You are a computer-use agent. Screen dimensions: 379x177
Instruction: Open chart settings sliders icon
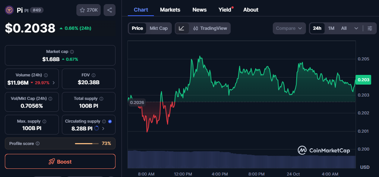click(369, 28)
